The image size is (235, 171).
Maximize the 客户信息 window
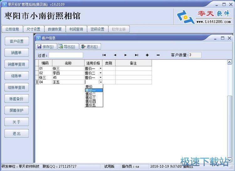[222, 38]
